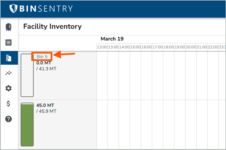Click the 21:00 time column header

point(202,47)
